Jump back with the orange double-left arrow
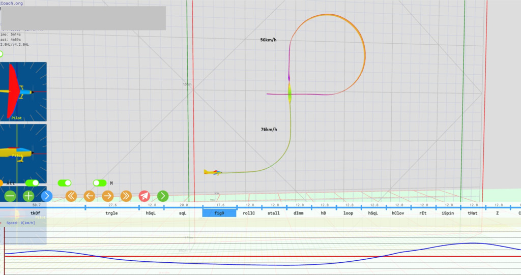Viewport: 521px width, 275px height. 71,196
